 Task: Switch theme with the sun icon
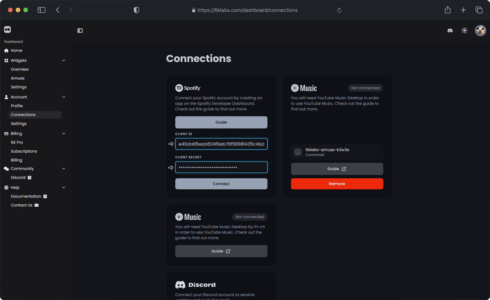click(x=464, y=31)
